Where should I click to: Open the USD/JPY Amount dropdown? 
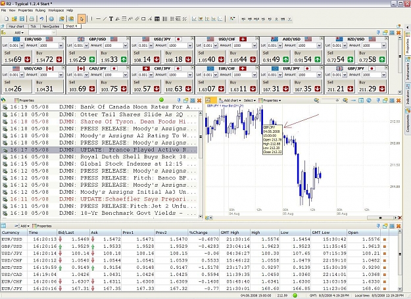(x=190, y=45)
